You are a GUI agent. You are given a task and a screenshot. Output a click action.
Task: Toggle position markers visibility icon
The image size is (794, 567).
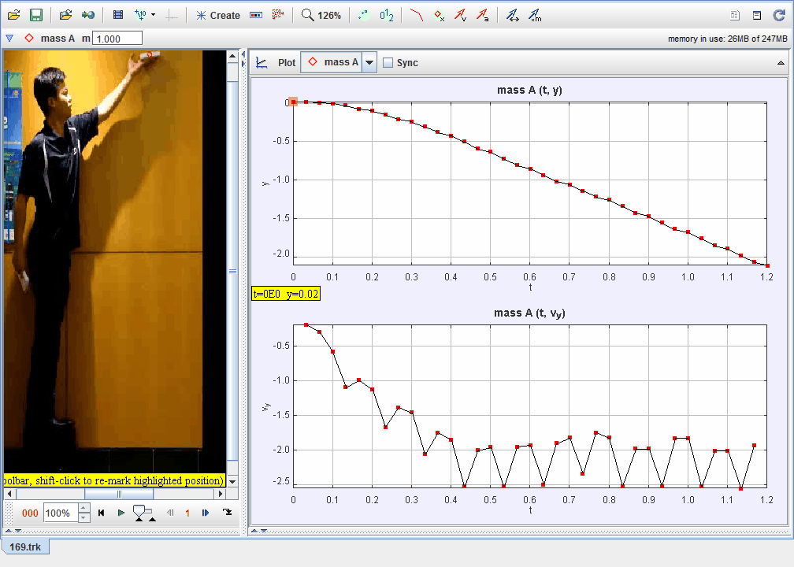pos(440,15)
